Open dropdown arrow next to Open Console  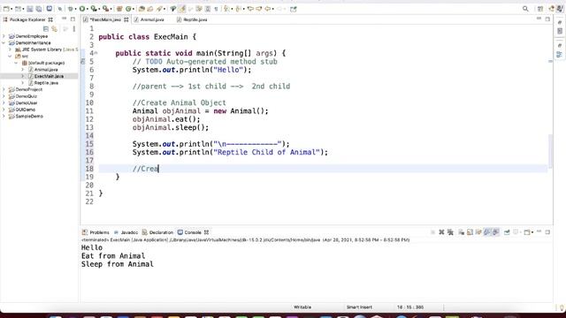pyautogui.click(x=532, y=232)
